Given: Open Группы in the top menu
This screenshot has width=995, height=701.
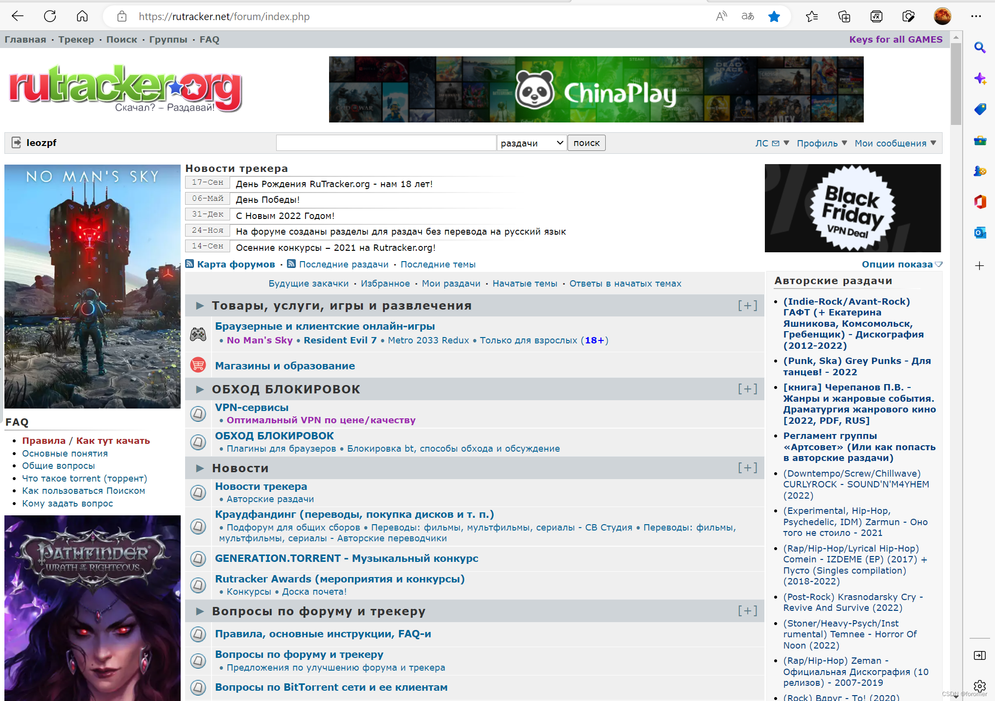Looking at the screenshot, I should click(x=168, y=40).
